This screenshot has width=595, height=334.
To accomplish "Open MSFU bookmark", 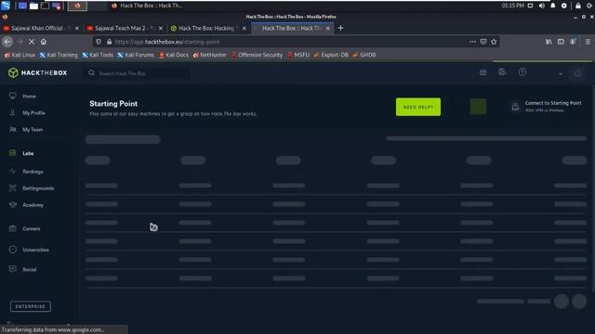I will 298,55.
